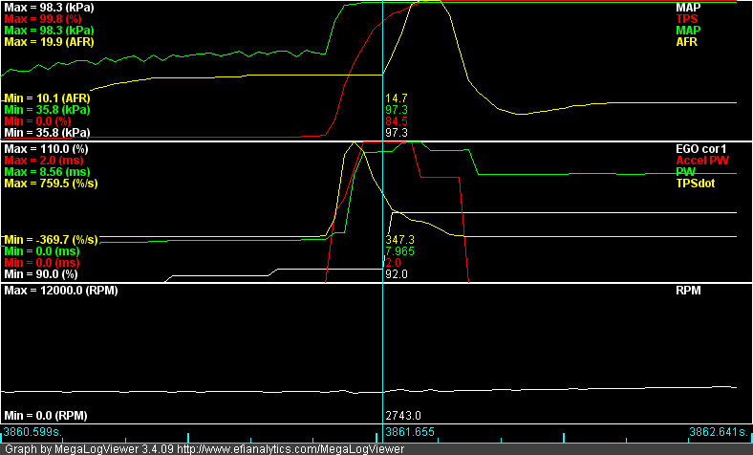753x455 pixels.
Task: Select the red Accel PW legend label
Action: click(x=702, y=161)
